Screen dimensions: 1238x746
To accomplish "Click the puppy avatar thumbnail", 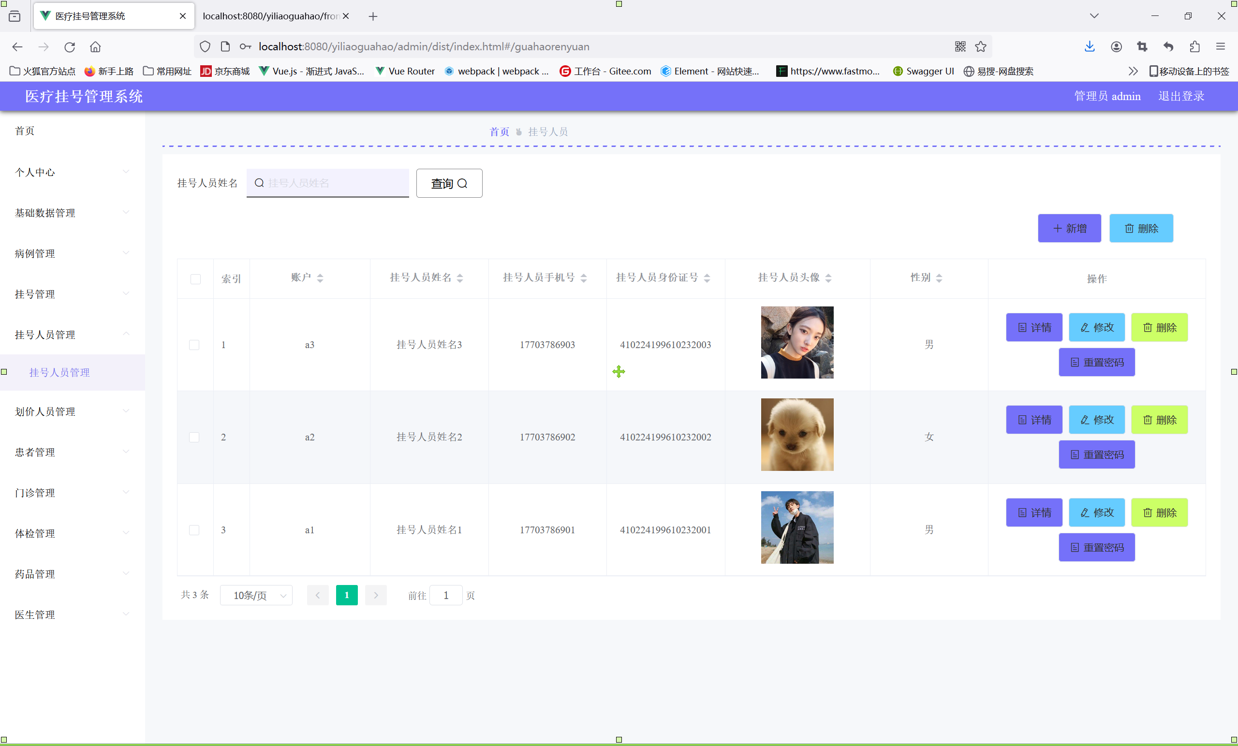I will click(x=797, y=435).
